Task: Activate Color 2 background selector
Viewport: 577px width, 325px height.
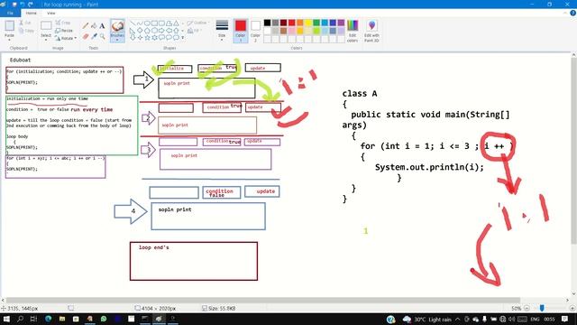Action: point(255,31)
